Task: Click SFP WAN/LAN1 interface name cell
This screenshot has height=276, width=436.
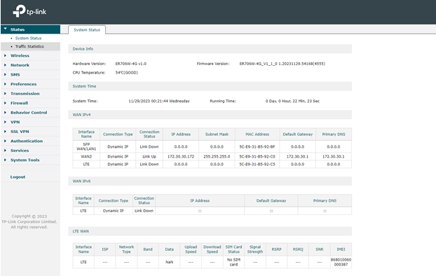Action: (x=86, y=146)
